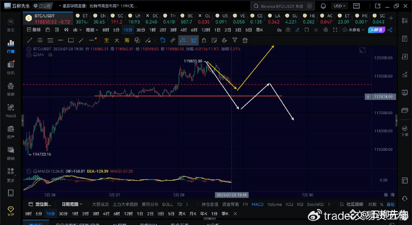Click the 定位到 locate button
The height and width of the screenshot is (225, 412).
(40, 204)
